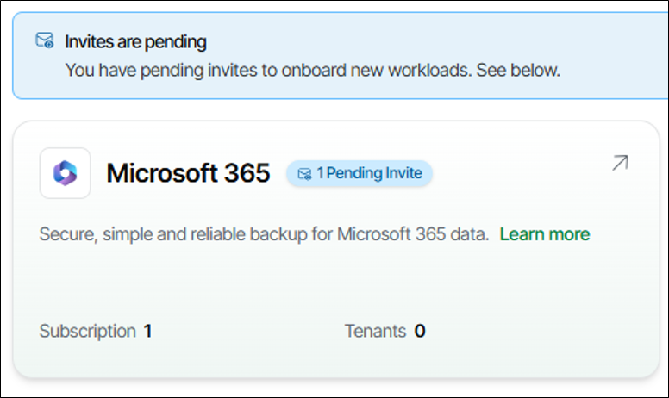Click the envelope icon inside Pending Invite badge
This screenshot has width=669, height=398.
(x=304, y=173)
